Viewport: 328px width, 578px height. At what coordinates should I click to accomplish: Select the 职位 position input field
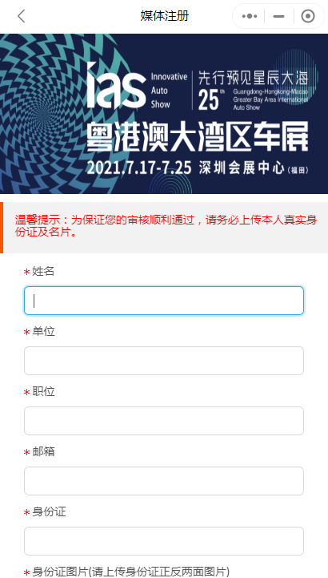coord(164,421)
